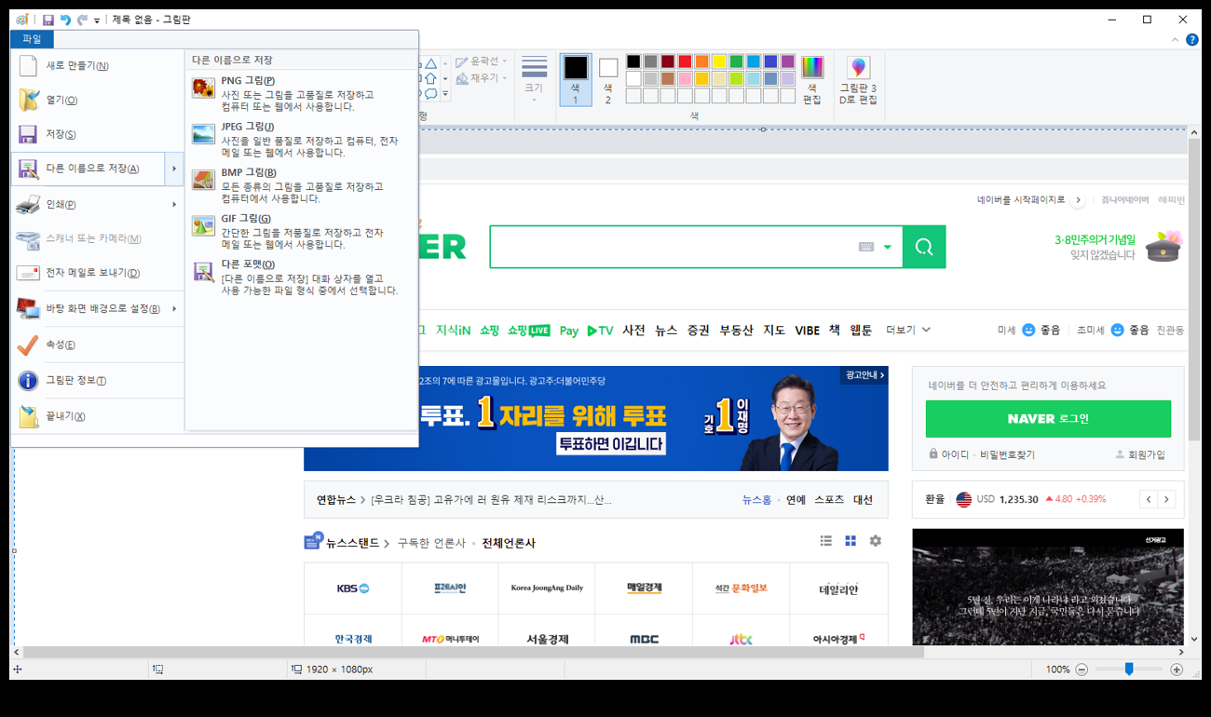Screen dimensions: 1211x717
Task: Choose 끝내기(X) to exit Paint
Action: [x=98, y=416]
